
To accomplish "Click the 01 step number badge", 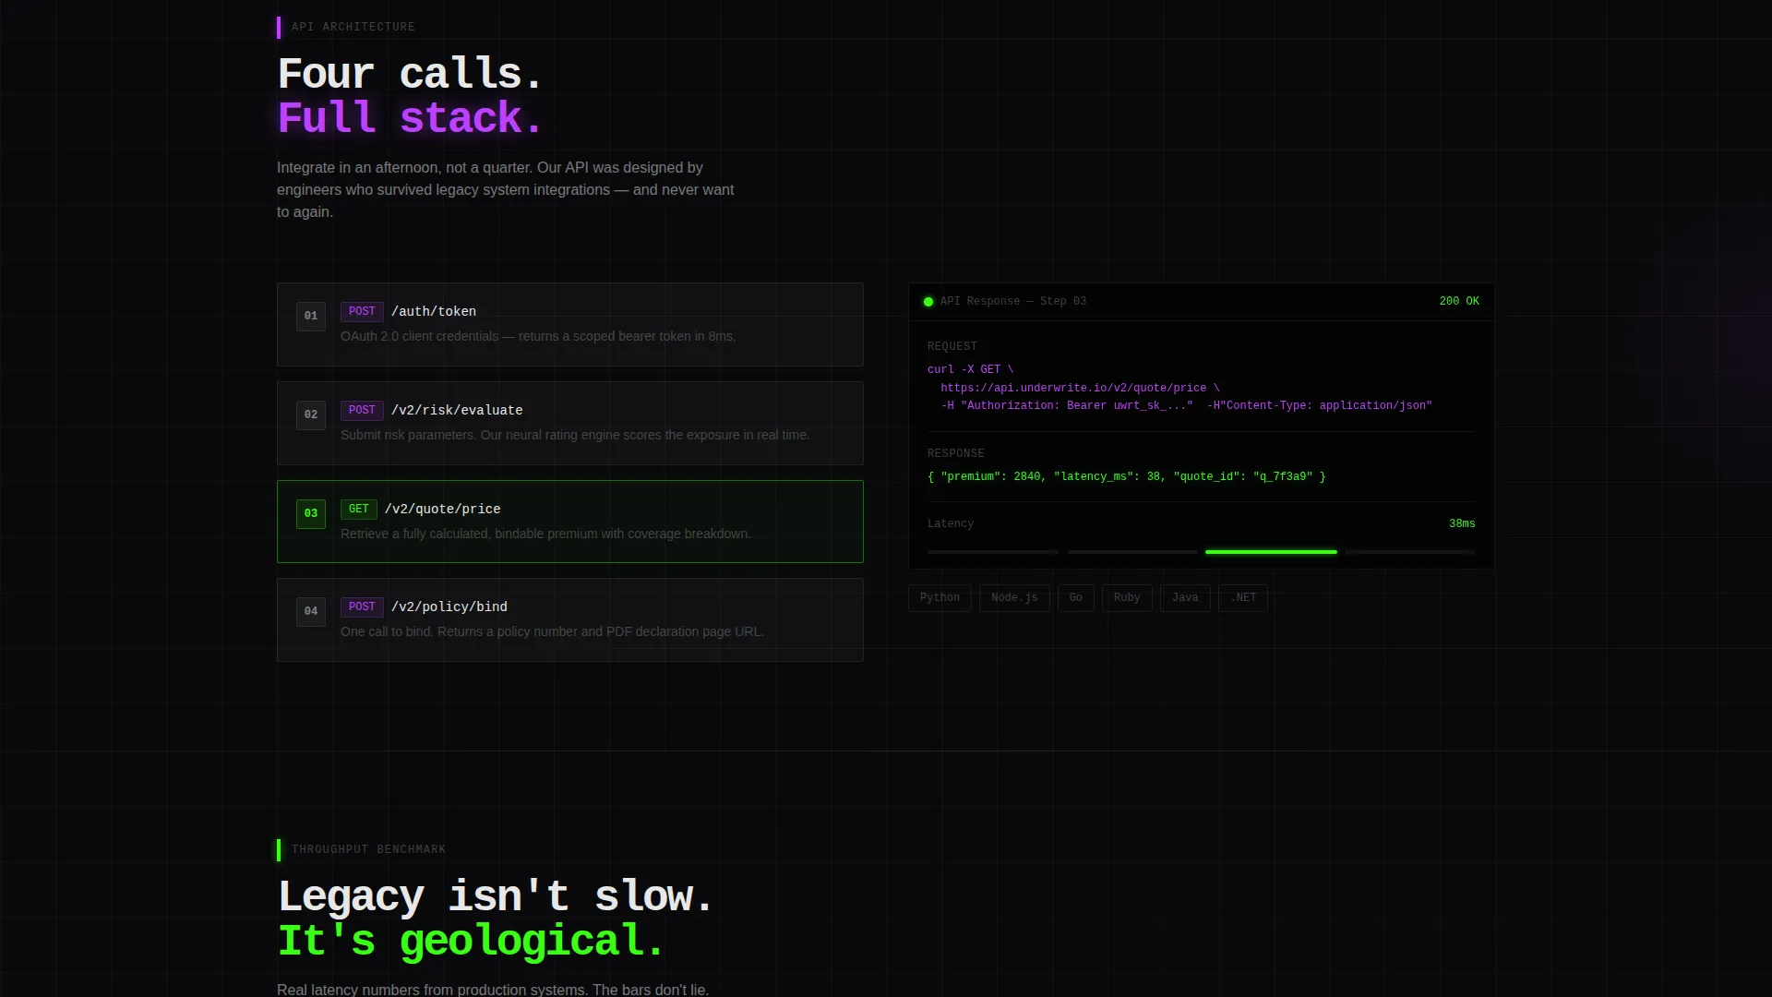I will click(x=311, y=316).
